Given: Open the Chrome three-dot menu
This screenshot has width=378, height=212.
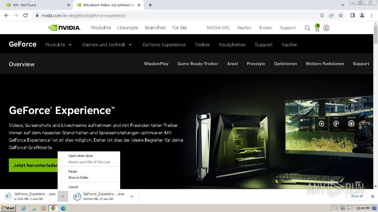Looking at the screenshot, I should (x=372, y=15).
